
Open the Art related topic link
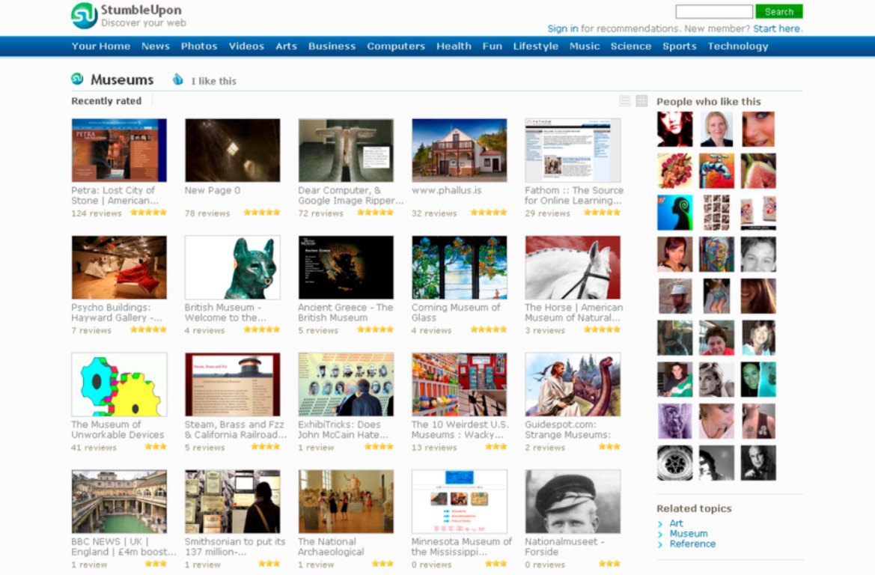(x=676, y=523)
